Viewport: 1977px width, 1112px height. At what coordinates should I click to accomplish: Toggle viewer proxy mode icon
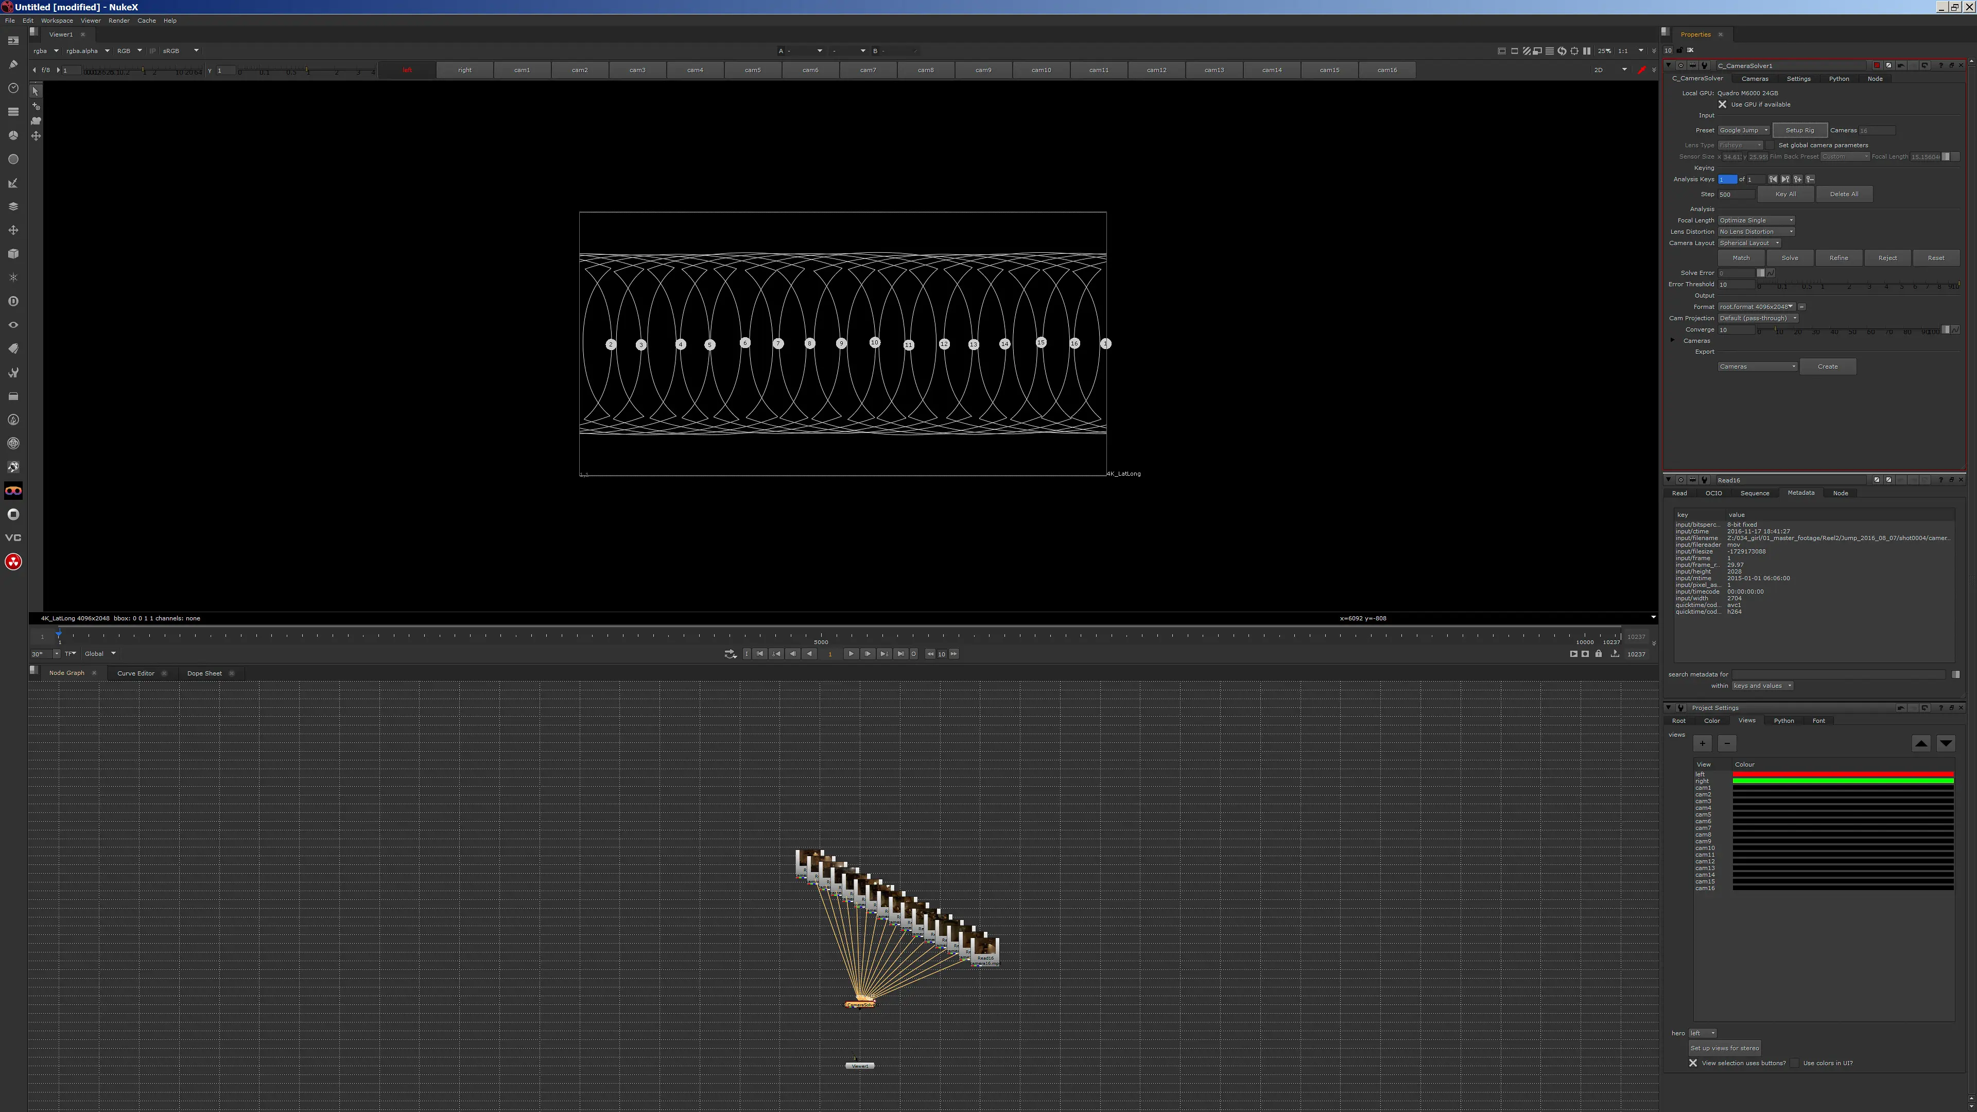[x=1537, y=50]
